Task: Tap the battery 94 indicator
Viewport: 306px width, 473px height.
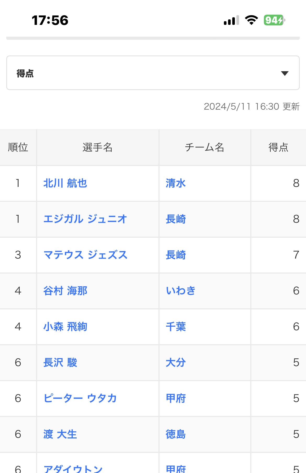Action: pos(274,20)
